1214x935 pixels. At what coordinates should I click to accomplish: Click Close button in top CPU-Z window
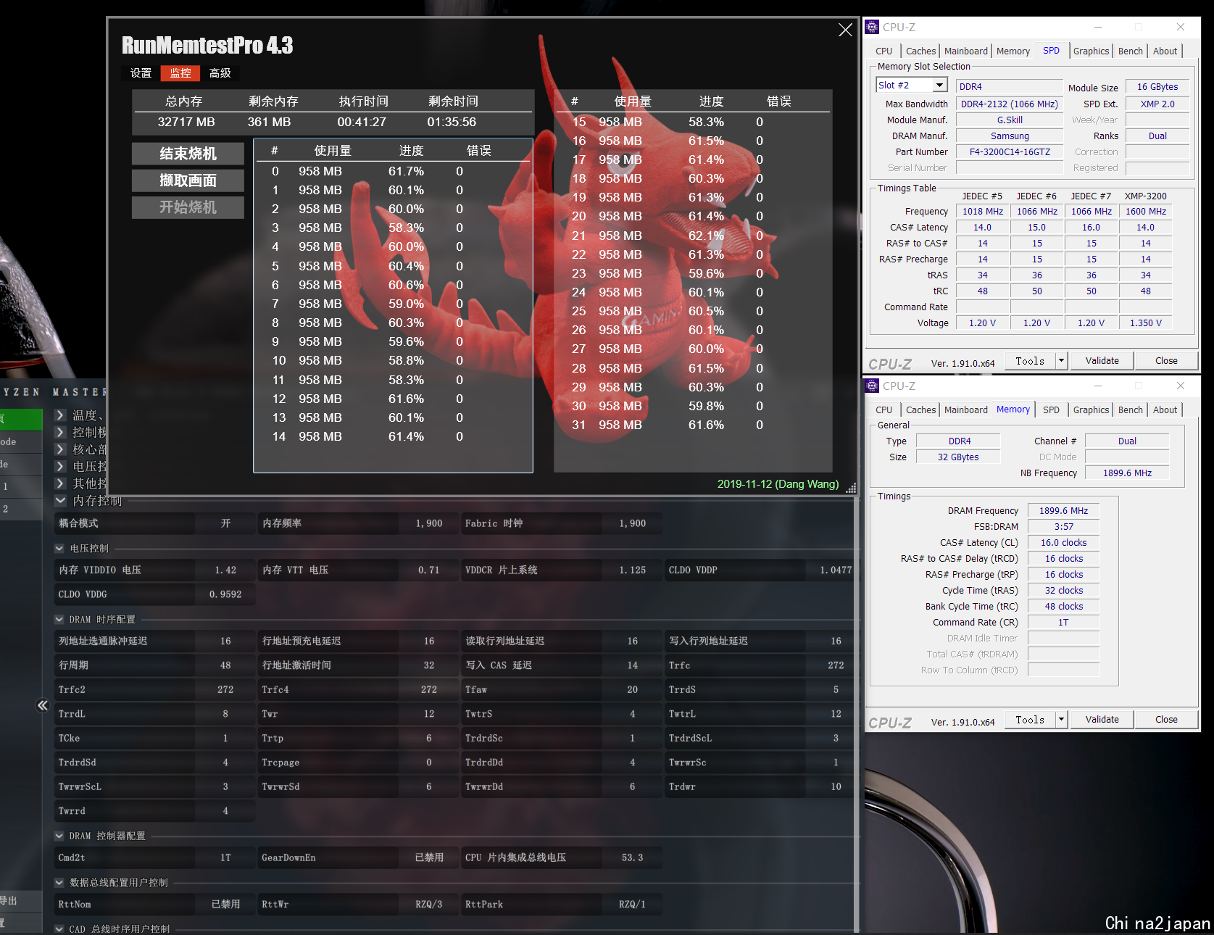pyautogui.click(x=1166, y=361)
